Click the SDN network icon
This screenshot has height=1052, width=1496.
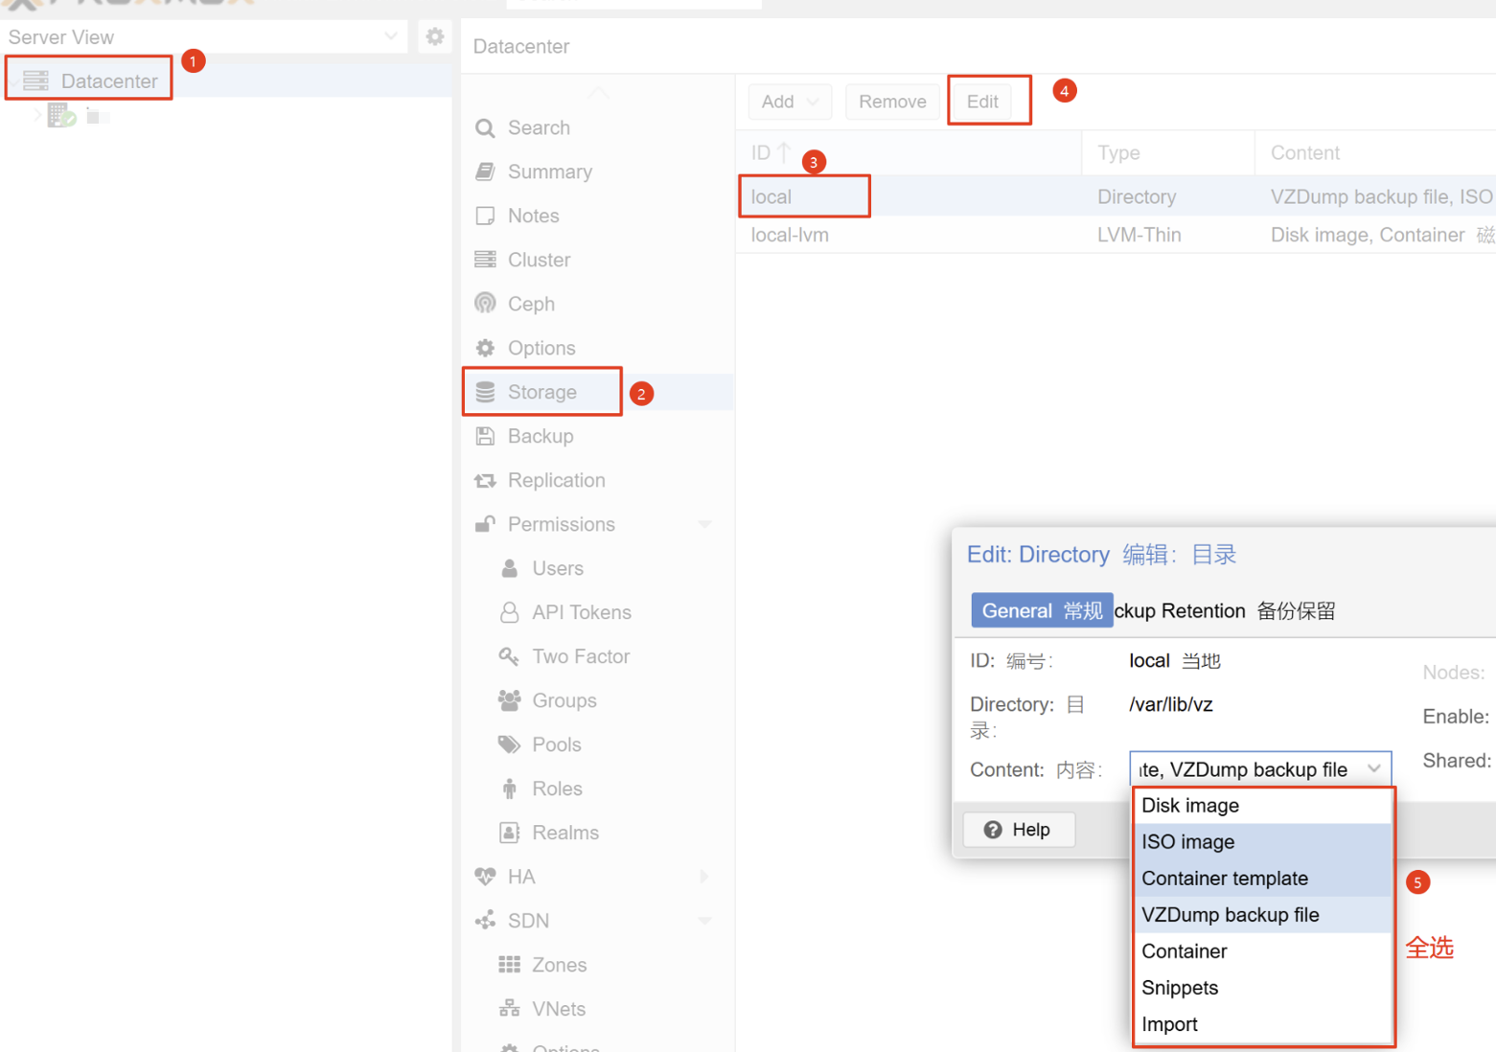(x=485, y=921)
